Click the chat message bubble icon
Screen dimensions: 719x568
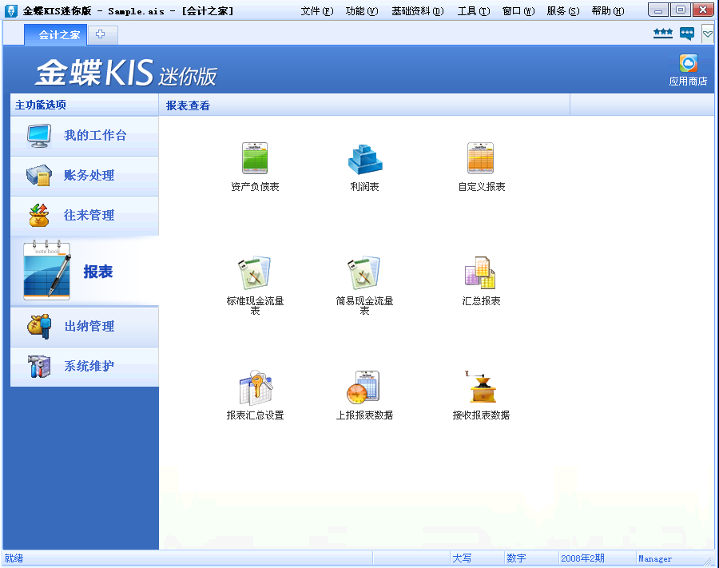tap(687, 34)
